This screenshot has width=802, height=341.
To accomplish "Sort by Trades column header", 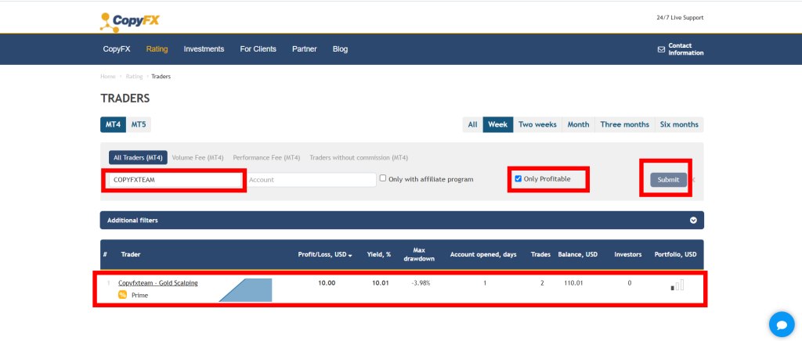I will click(540, 254).
